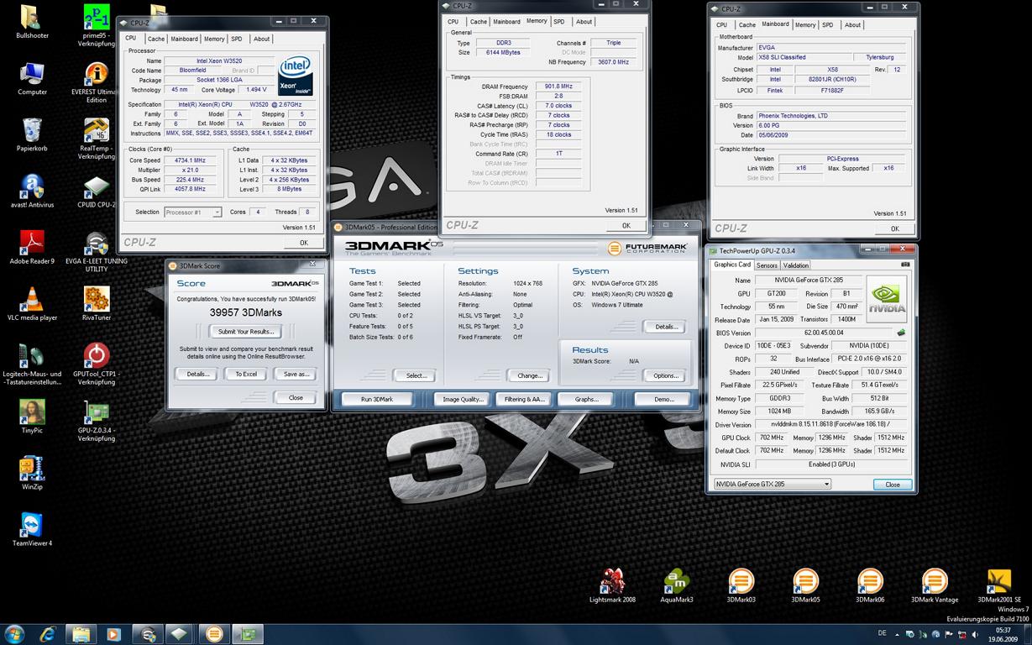Open the Windows Start orb
1032x645 pixels.
coord(14,633)
